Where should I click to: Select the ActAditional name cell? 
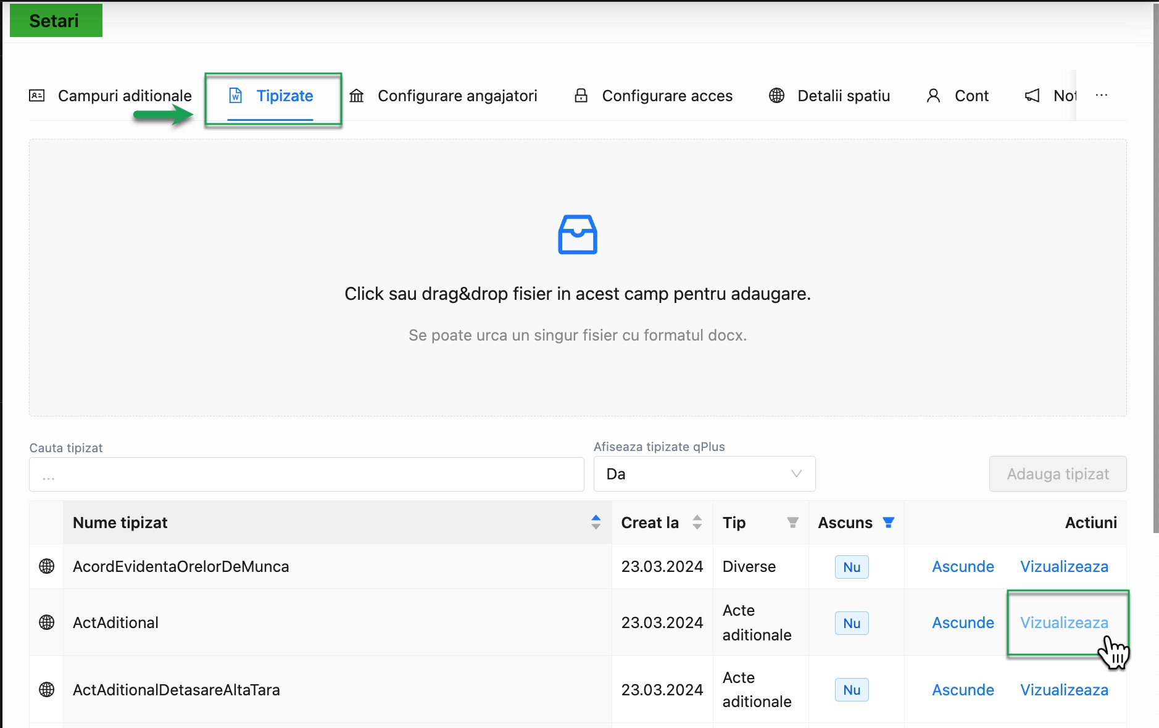pyautogui.click(x=337, y=623)
